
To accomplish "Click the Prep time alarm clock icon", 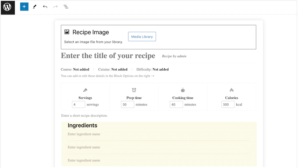I will (134, 90).
